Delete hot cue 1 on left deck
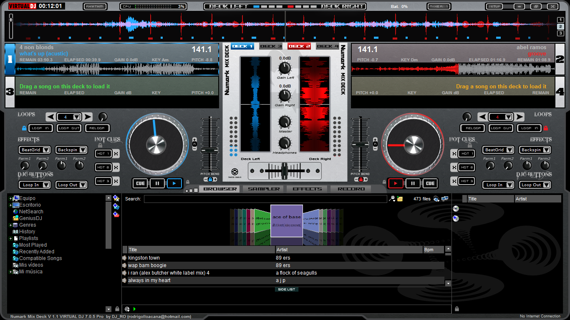Viewport: 570px width, 320px height. pos(116,154)
